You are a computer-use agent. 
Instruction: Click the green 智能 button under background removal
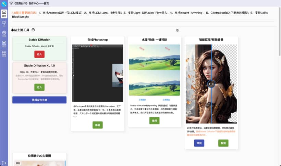[223, 143]
